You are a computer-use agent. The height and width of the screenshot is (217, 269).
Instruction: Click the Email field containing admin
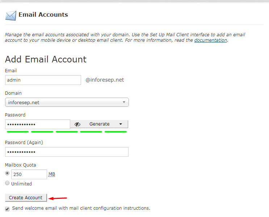43,80
